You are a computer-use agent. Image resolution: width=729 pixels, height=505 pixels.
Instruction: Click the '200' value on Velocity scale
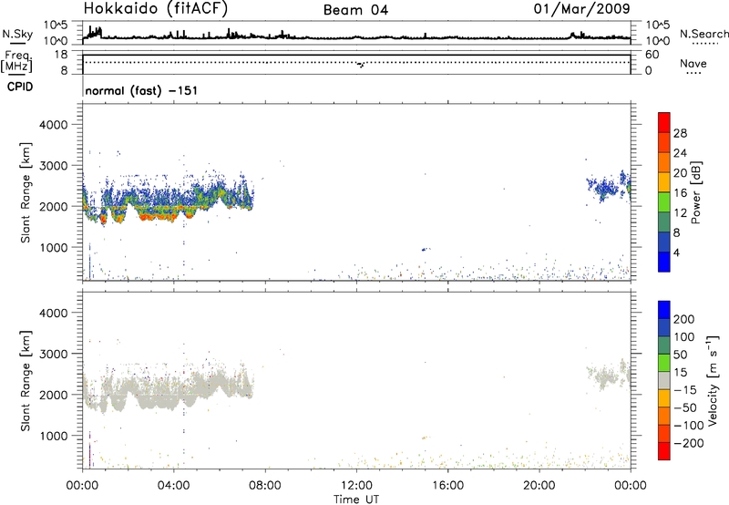[x=684, y=319]
